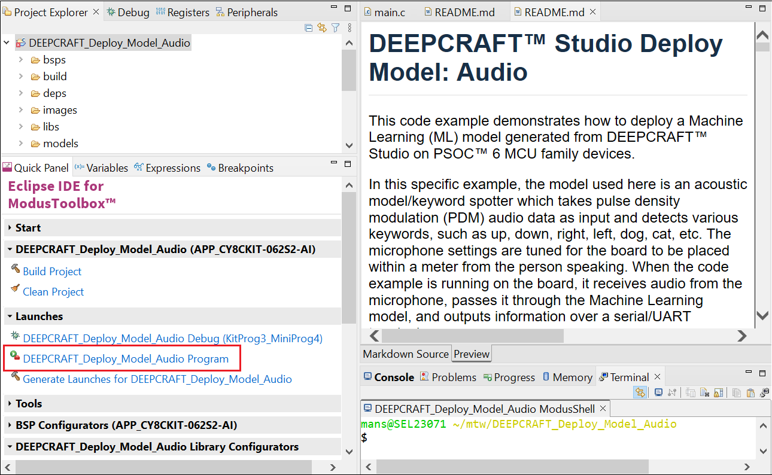772x475 pixels.
Task: Expand BSP Configurators (APP_CY8CKIT-062S2-AI) section
Action: 10,425
